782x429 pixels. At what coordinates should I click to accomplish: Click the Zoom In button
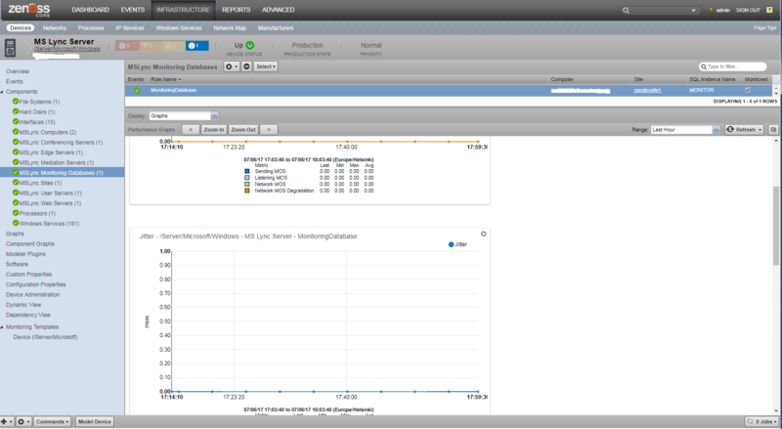tap(213, 130)
